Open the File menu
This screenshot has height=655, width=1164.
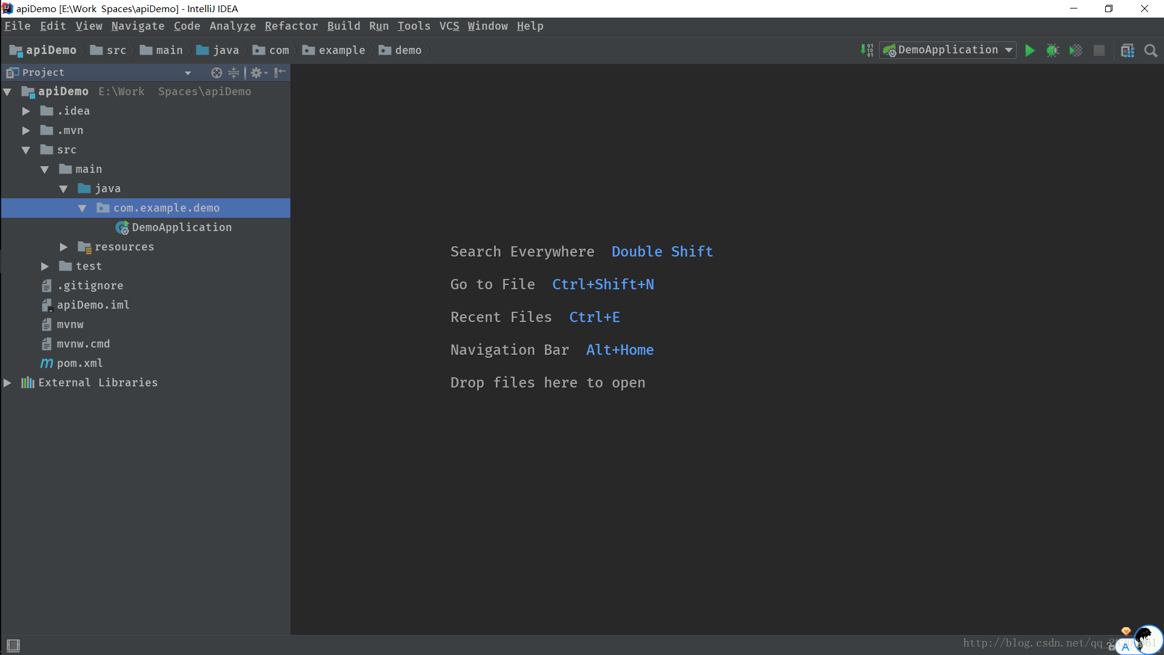(x=18, y=26)
